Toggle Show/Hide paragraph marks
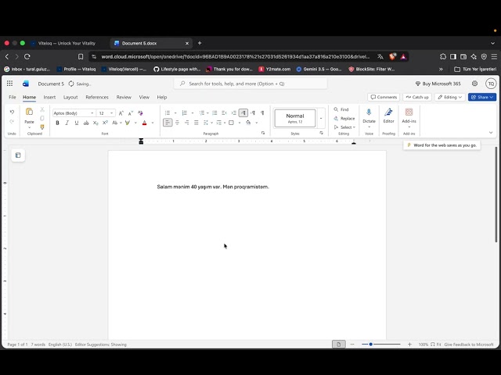This screenshot has height=375, width=501. [262, 112]
